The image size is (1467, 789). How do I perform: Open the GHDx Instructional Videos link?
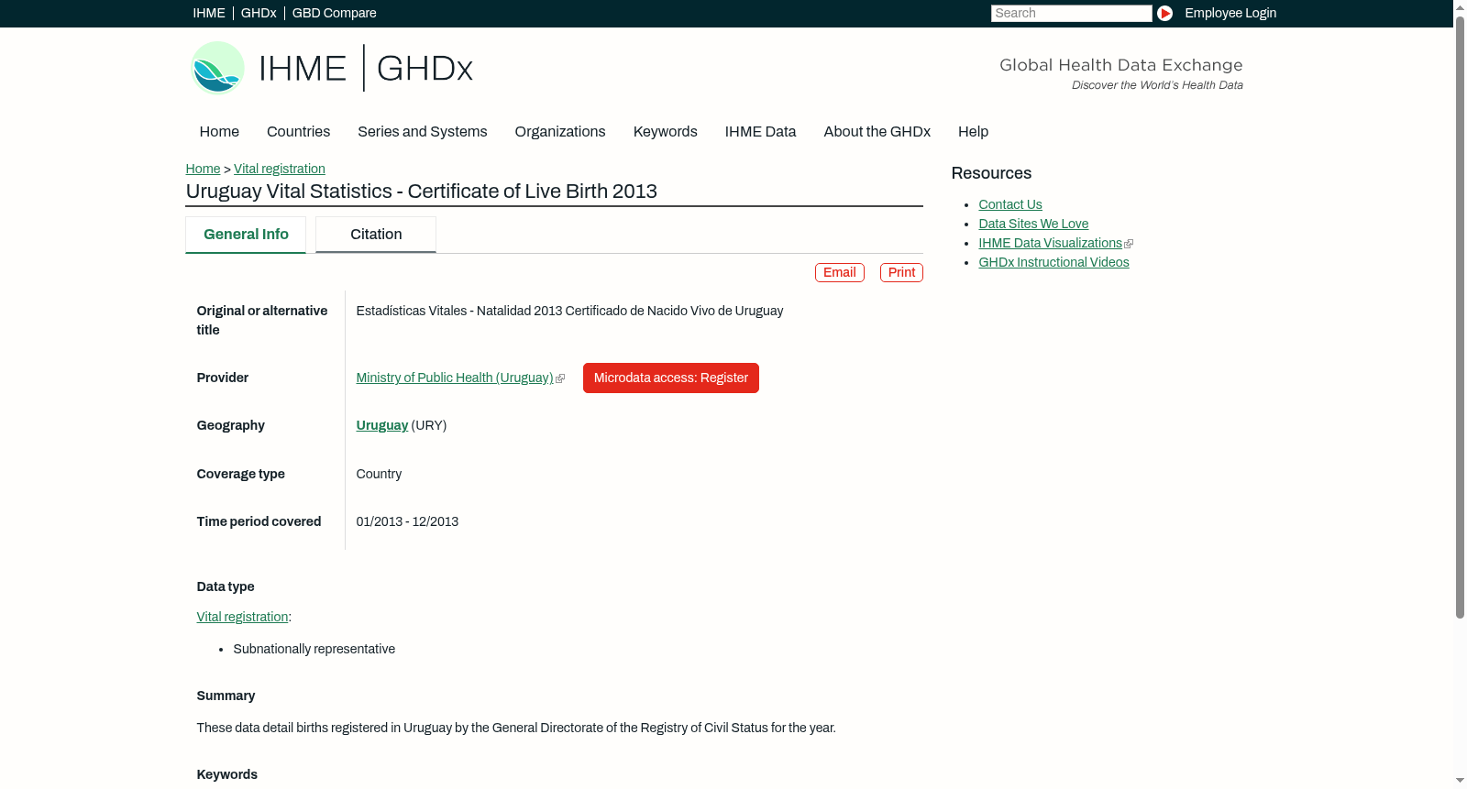1054,262
